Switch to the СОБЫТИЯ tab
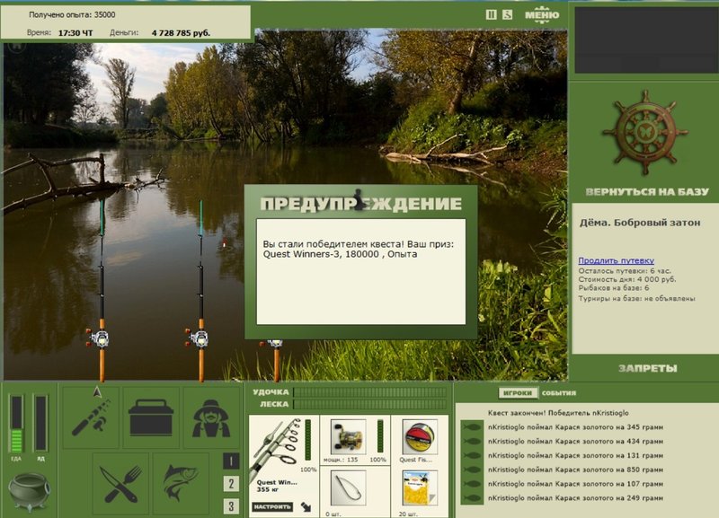 pos(558,393)
